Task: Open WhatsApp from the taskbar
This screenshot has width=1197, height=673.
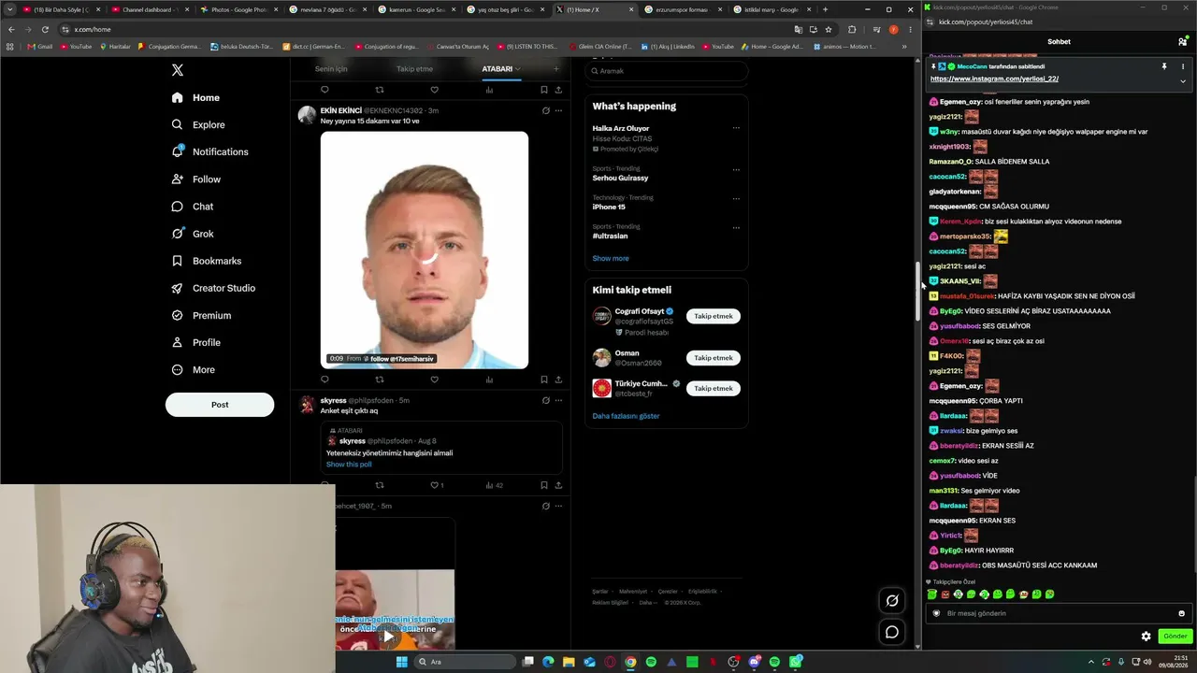Action: (796, 662)
